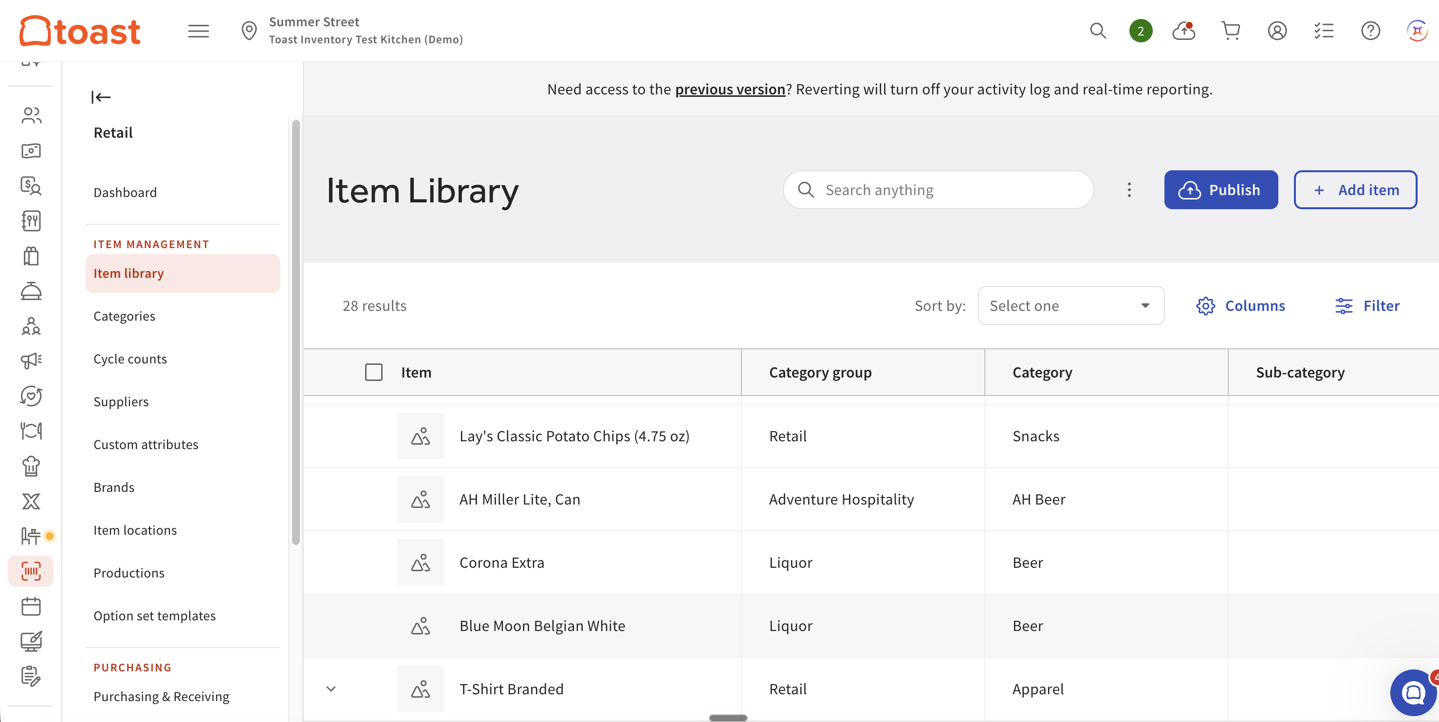Open global search magnifier in header
The height and width of the screenshot is (722, 1439).
click(1098, 31)
